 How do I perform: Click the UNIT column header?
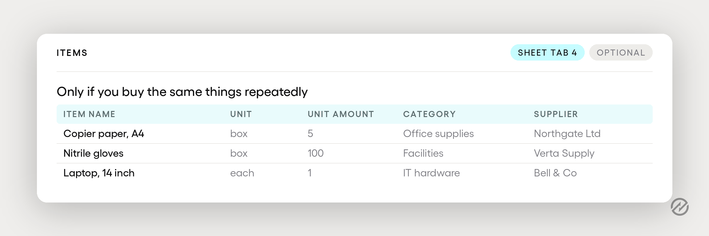click(241, 114)
